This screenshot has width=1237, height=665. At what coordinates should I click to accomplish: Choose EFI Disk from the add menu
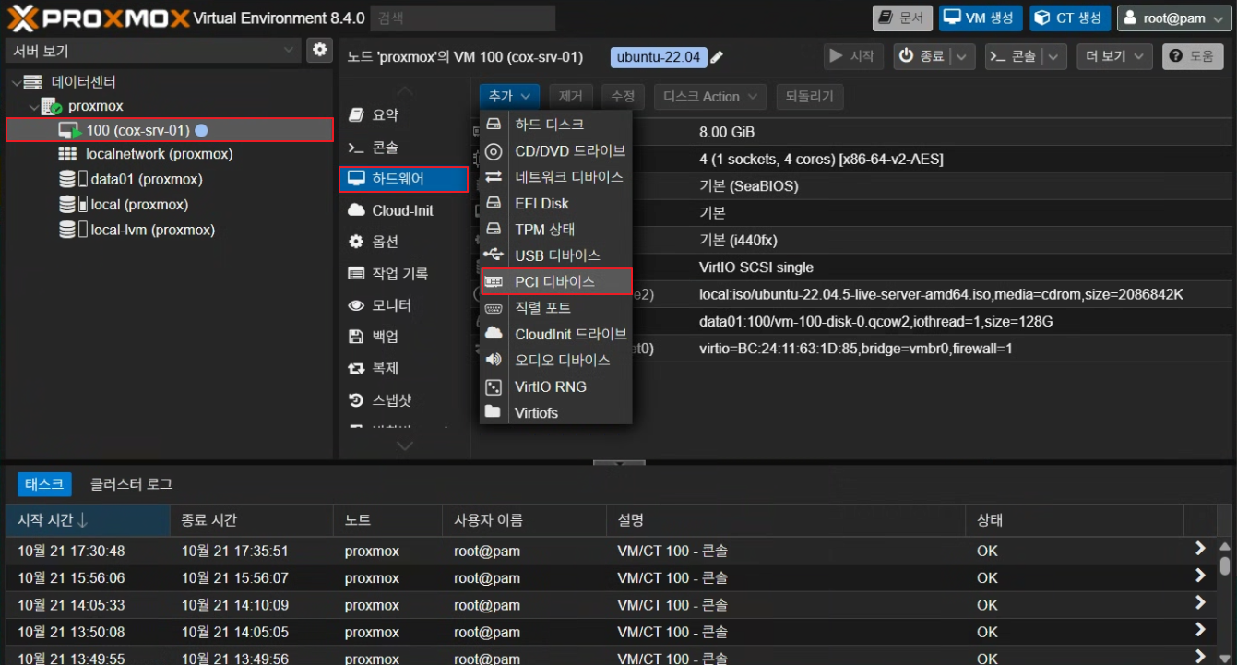pyautogui.click(x=556, y=203)
